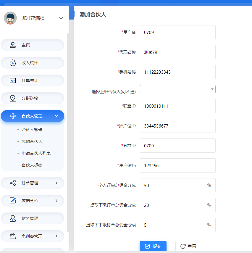The height and width of the screenshot is (253, 252).
Task: Click the 收入统计 money bag icon
Action: click(x=13, y=63)
